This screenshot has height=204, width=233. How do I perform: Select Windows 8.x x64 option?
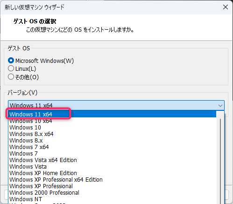click(x=113, y=134)
